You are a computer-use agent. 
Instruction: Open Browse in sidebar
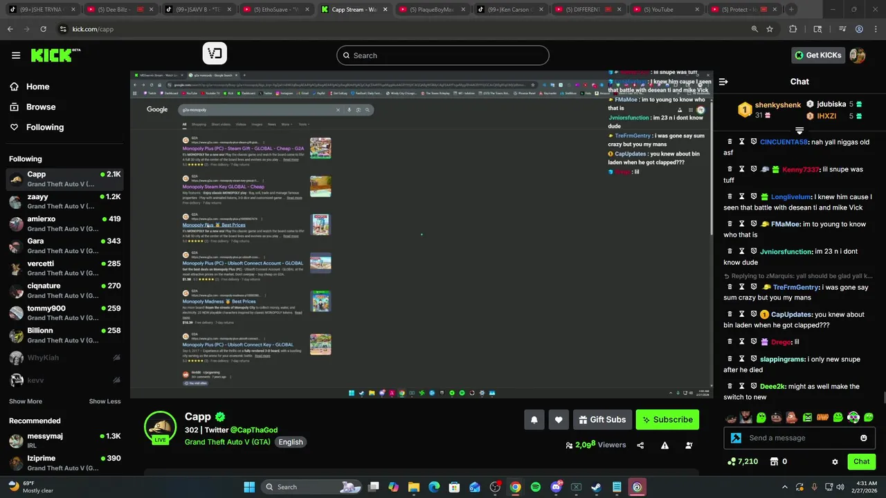(x=41, y=107)
